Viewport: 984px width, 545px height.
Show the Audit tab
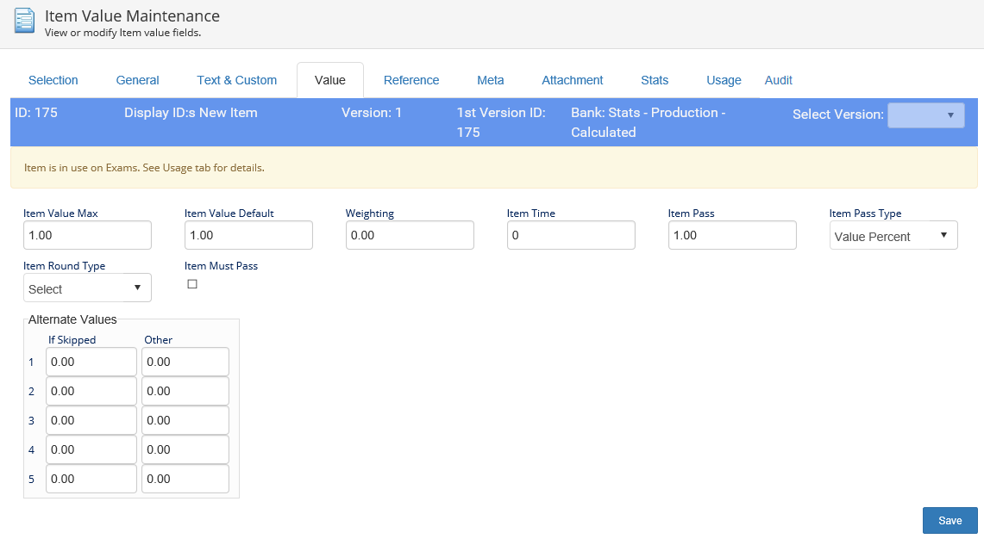coord(778,80)
